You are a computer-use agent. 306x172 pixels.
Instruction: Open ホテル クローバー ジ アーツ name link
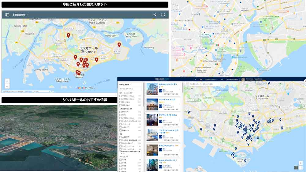[168, 162]
